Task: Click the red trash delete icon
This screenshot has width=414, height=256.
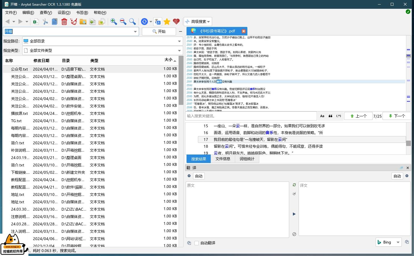Action: pyautogui.click(x=64, y=22)
